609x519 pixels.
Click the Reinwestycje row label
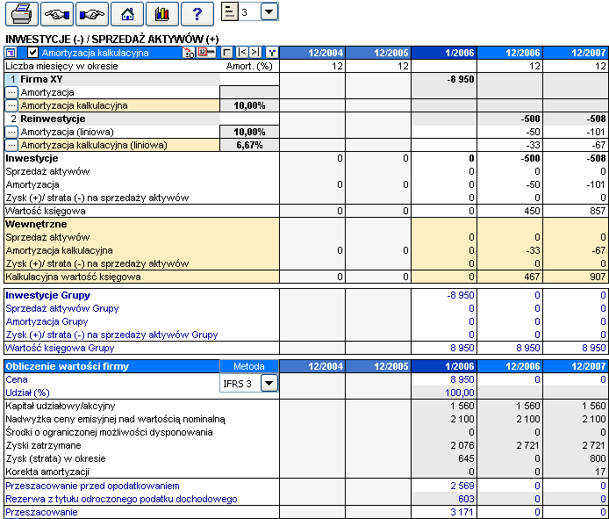[53, 119]
